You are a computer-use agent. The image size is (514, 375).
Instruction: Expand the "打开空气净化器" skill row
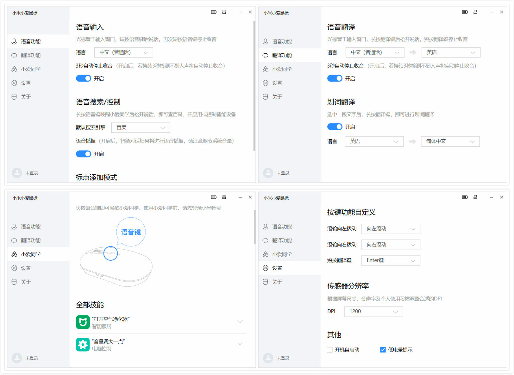[x=240, y=322]
